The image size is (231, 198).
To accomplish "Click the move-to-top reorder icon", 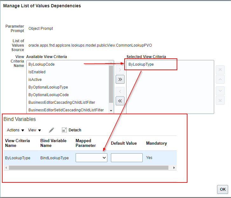I will [x=220, y=70].
